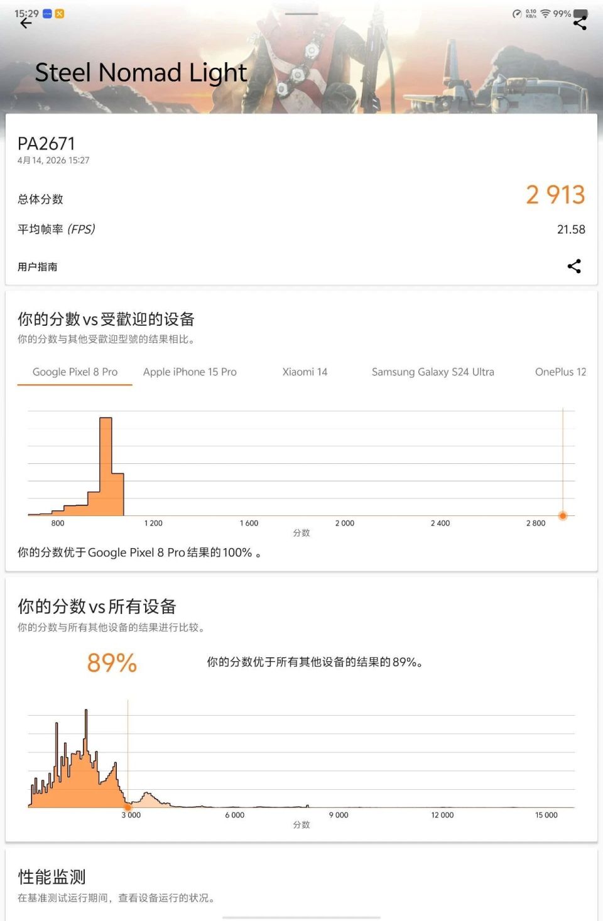Tap the 15 000 axis label on all-devices chart
The image size is (603, 921).
click(x=546, y=815)
